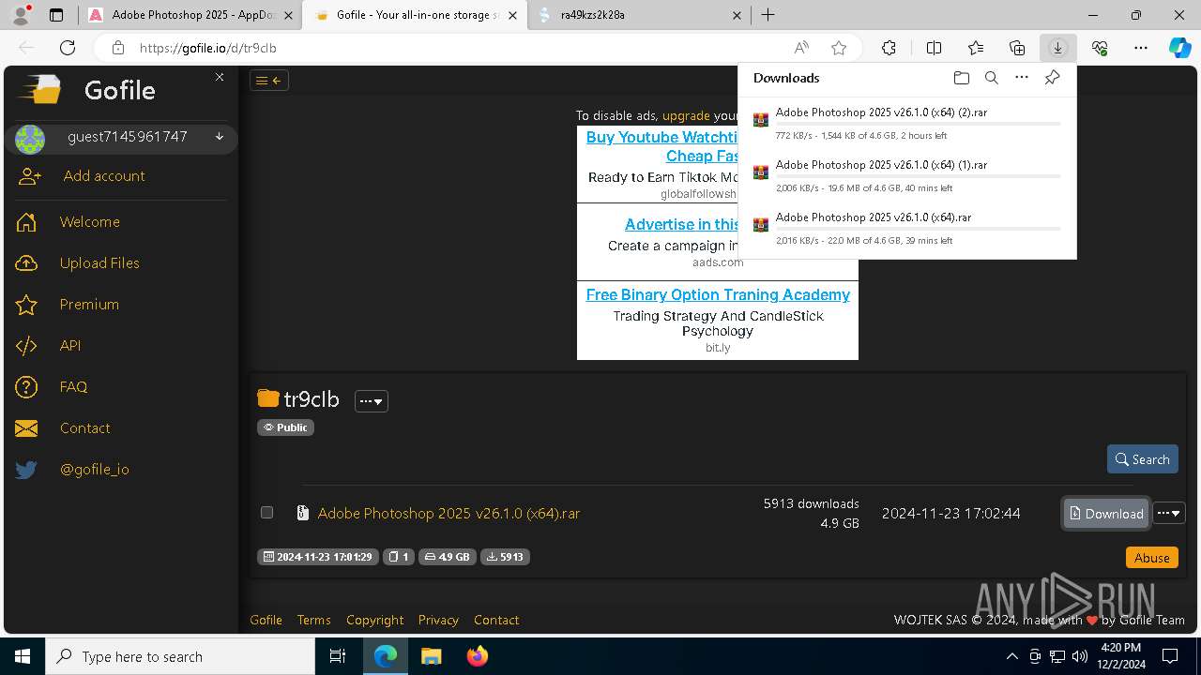The height and width of the screenshot is (675, 1201).
Task: Show hidden system tray icons chevron
Action: click(1011, 656)
